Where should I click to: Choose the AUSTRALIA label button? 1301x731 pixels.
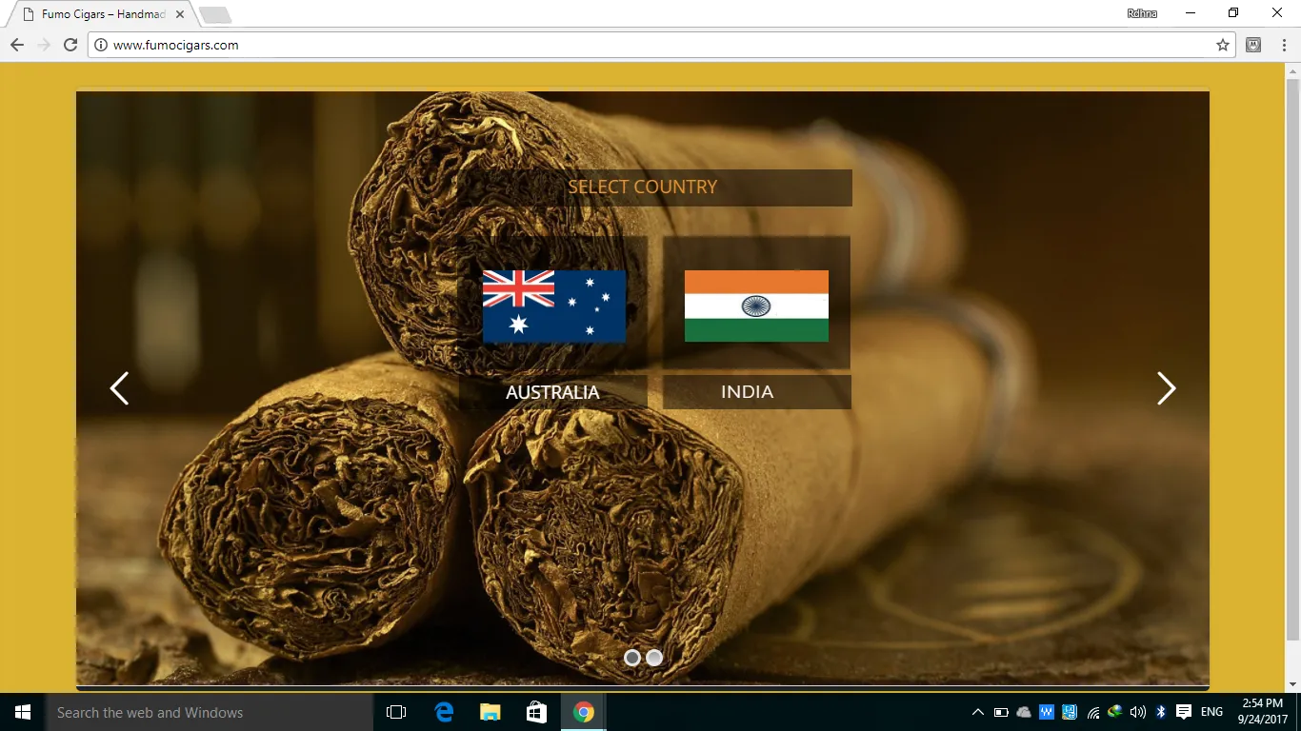click(x=552, y=392)
